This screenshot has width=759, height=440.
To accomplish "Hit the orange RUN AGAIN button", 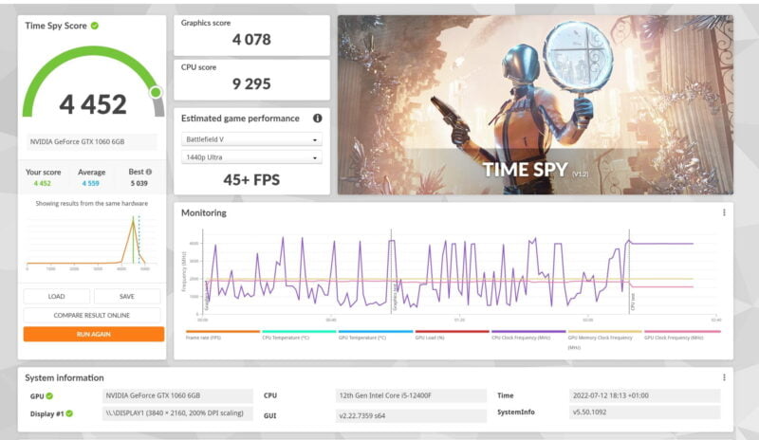I will 92,334.
